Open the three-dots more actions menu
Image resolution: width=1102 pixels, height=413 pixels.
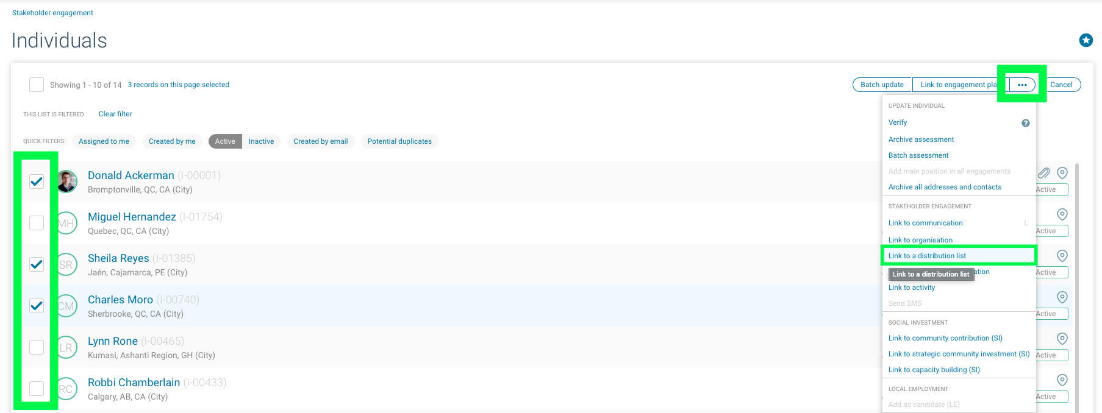click(1022, 85)
